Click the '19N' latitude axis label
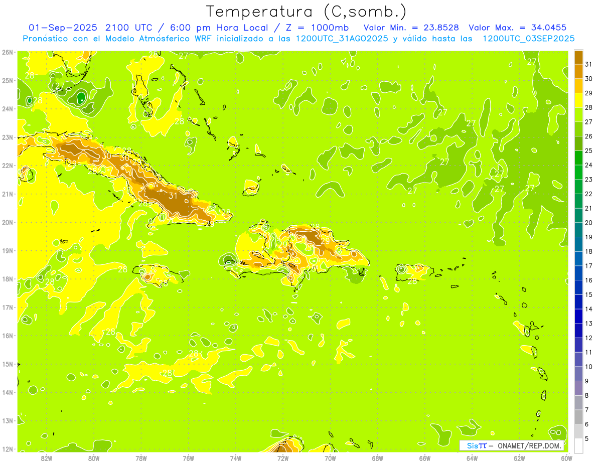The height and width of the screenshot is (465, 602). click(8, 251)
